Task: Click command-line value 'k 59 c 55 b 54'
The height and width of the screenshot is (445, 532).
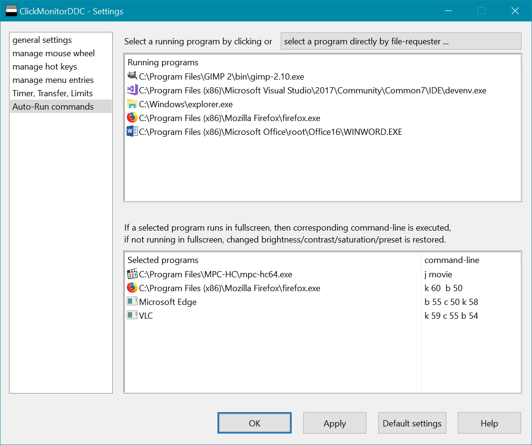Action: [451, 315]
